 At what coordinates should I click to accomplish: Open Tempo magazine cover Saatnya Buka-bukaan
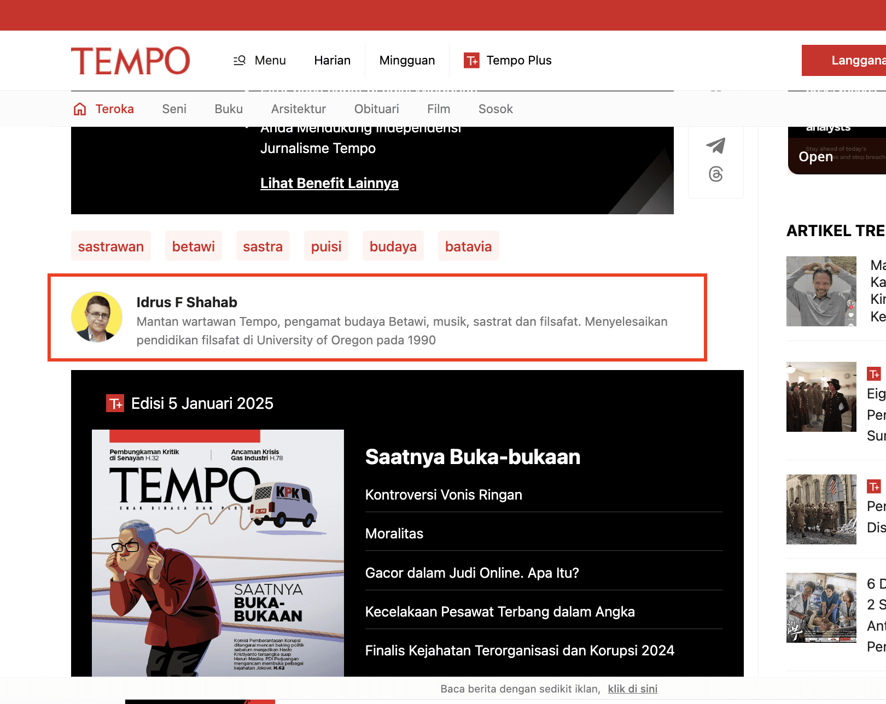(x=218, y=553)
